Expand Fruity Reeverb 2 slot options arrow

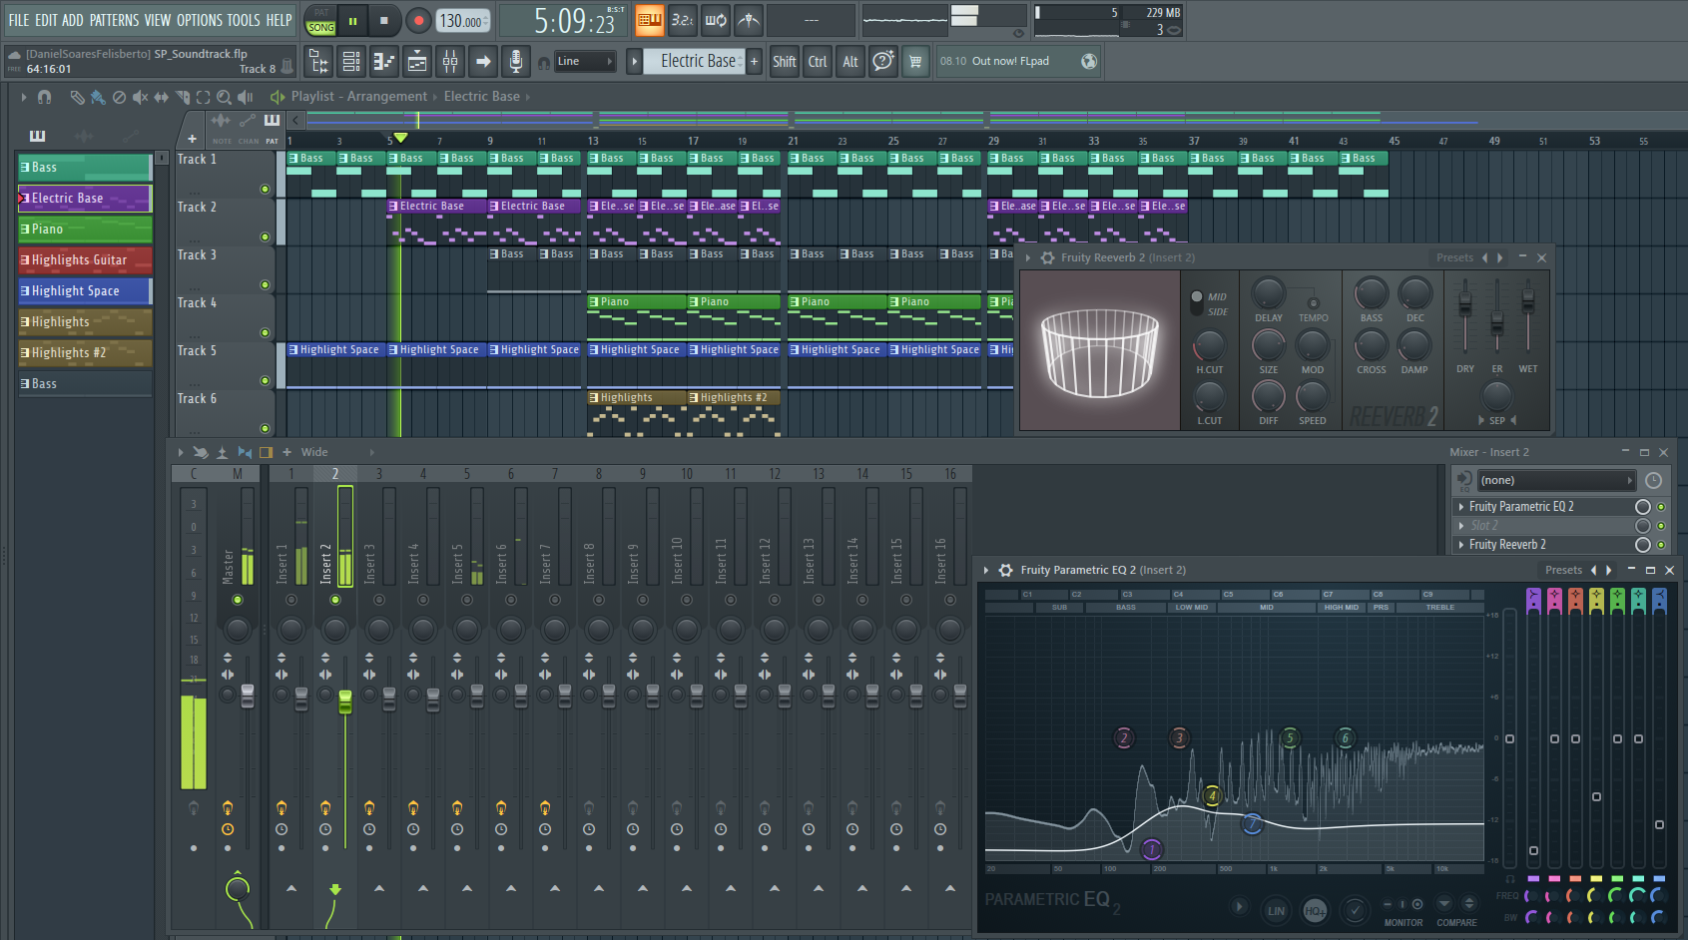pos(1462,545)
